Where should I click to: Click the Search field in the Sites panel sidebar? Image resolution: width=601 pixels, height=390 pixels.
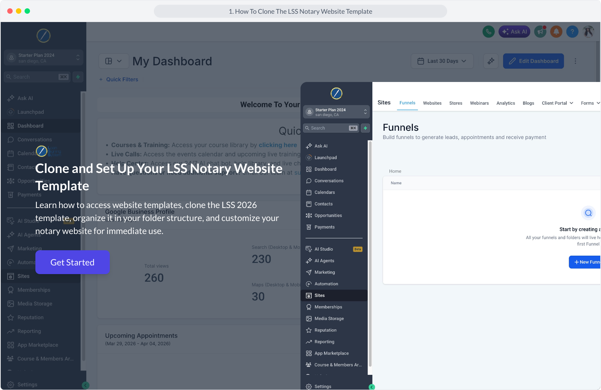(331, 128)
